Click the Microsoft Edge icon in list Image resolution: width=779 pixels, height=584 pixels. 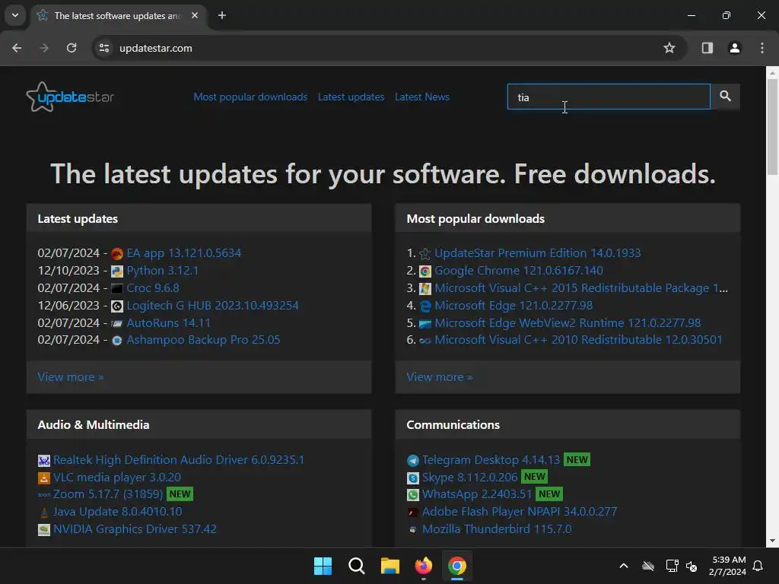click(x=424, y=306)
